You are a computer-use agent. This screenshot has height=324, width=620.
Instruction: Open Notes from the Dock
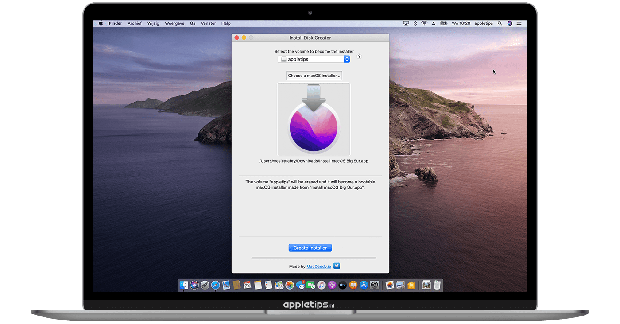258,285
